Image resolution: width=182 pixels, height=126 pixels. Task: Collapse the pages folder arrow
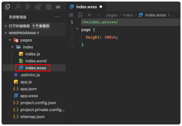click(10, 40)
